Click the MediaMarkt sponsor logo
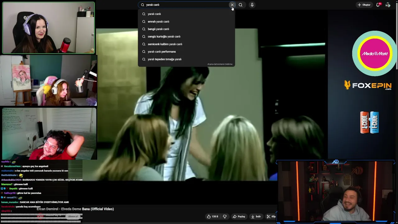The height and width of the screenshot is (224, 398). [x=374, y=54]
